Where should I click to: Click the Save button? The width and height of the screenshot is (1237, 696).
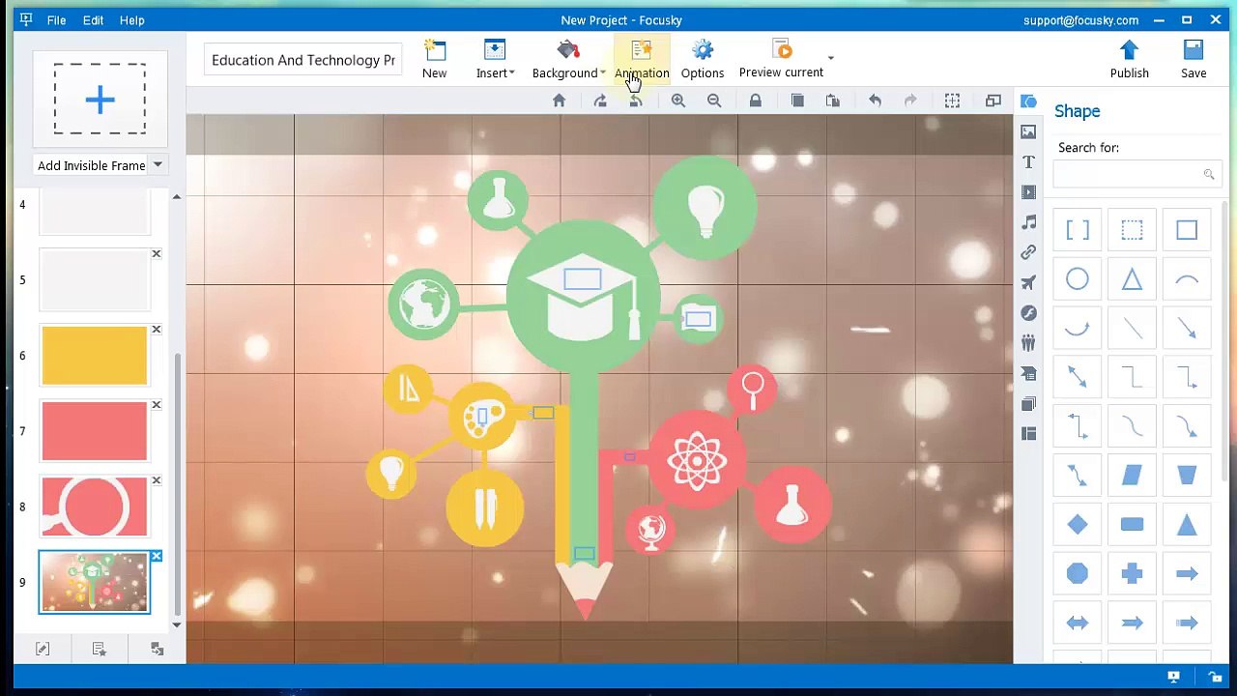(x=1194, y=59)
